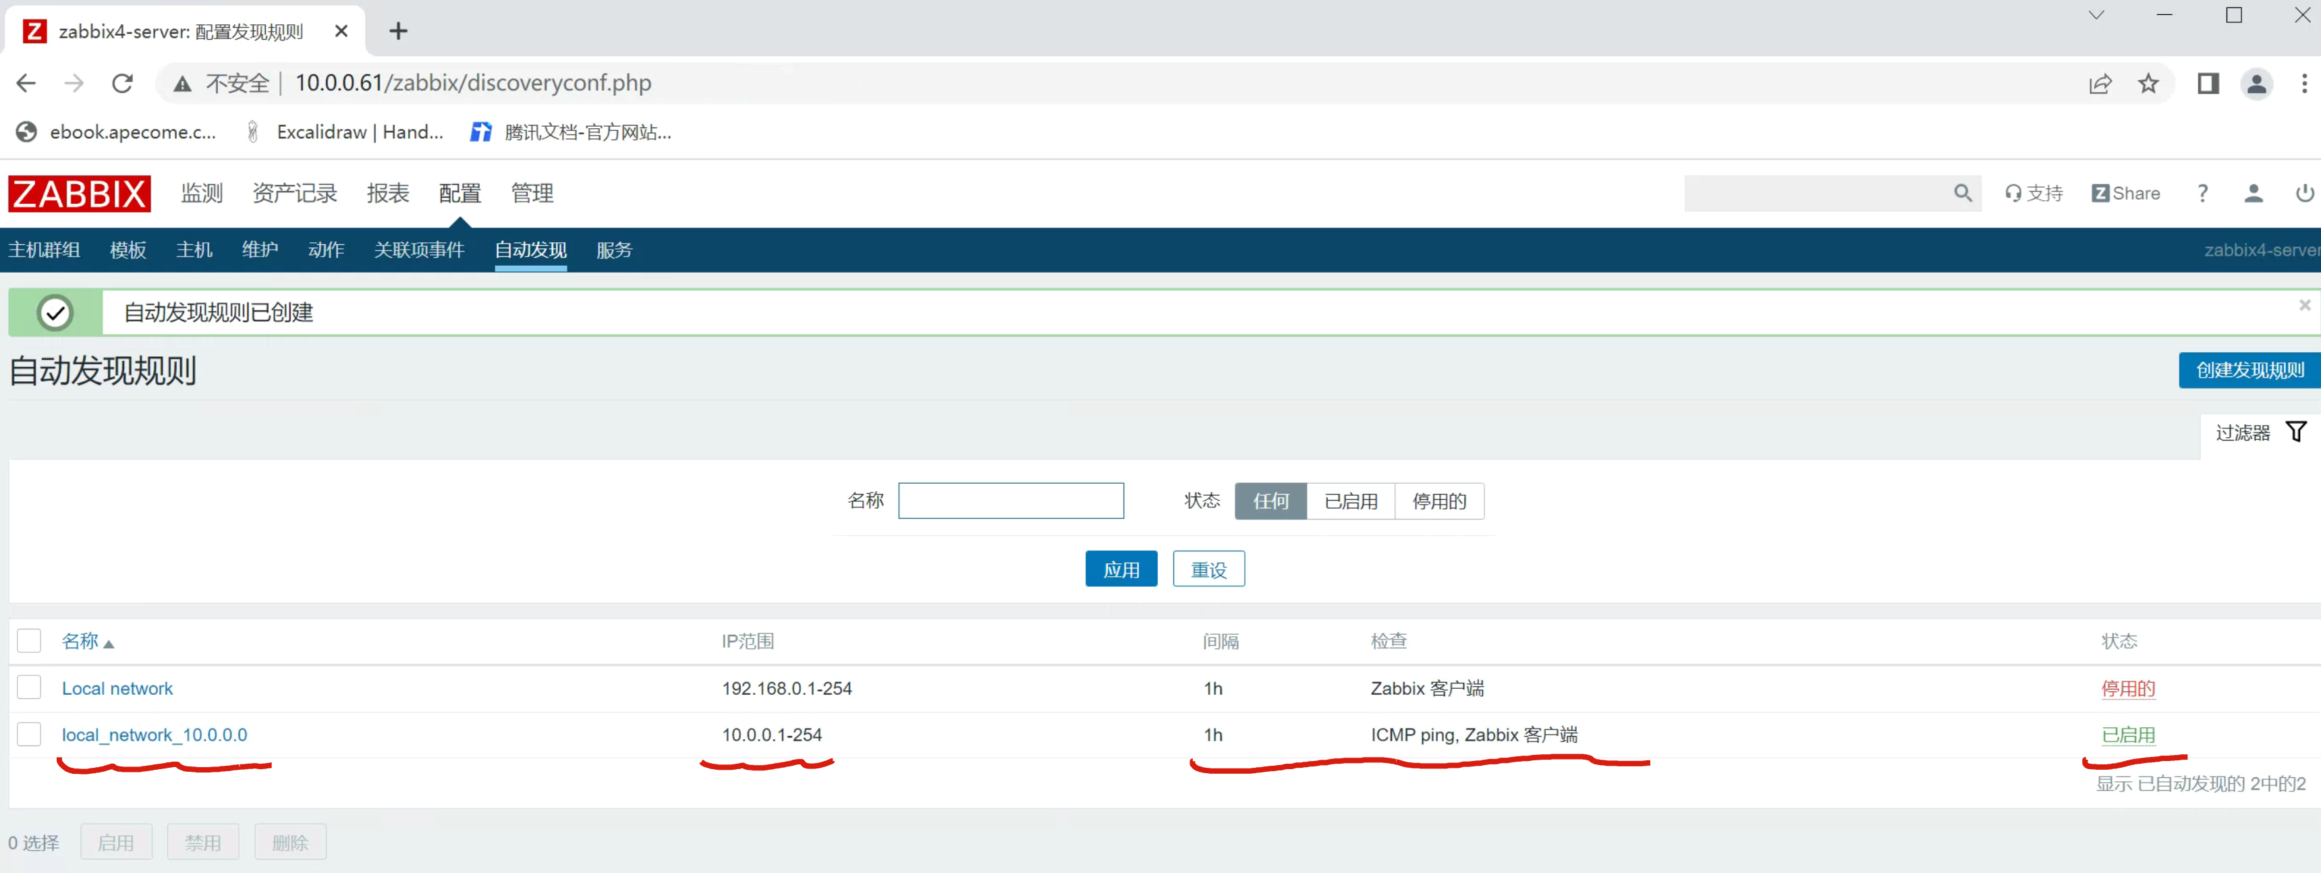
Task: Open the user profile icon in Zabbix header
Action: [2253, 194]
